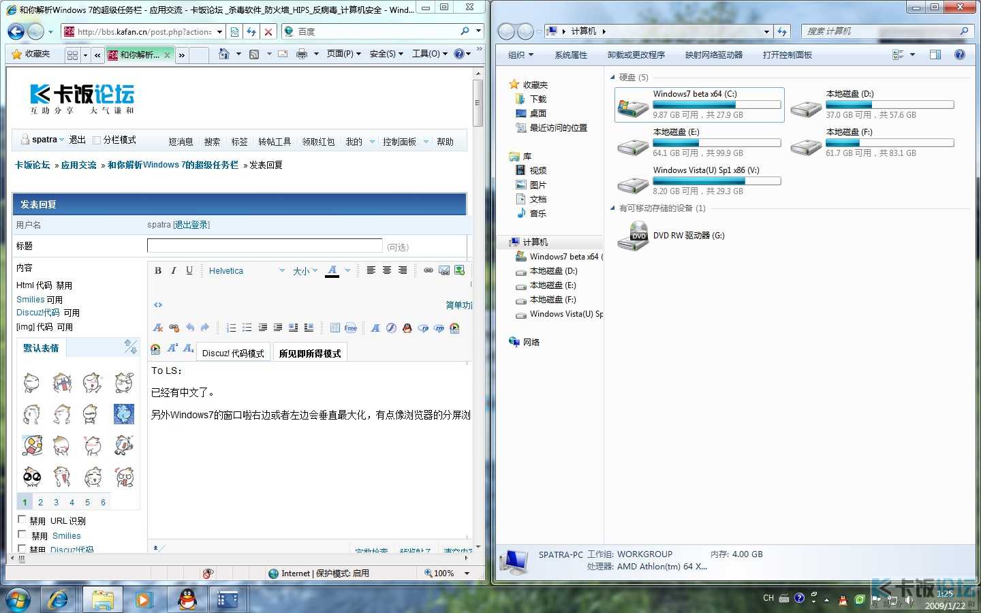Click the IE print toolbar icon
Screen dimensions: 981x613
click(302, 54)
